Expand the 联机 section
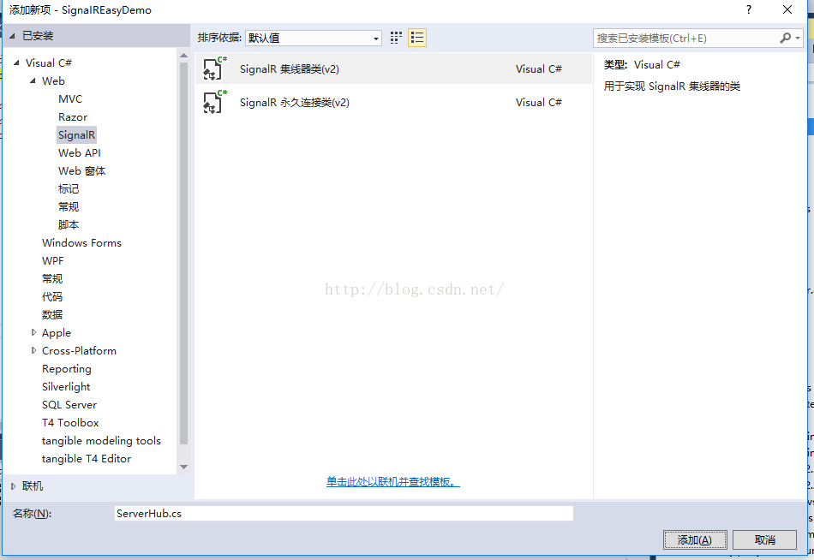Viewport: 814px width, 560px height. (x=14, y=486)
